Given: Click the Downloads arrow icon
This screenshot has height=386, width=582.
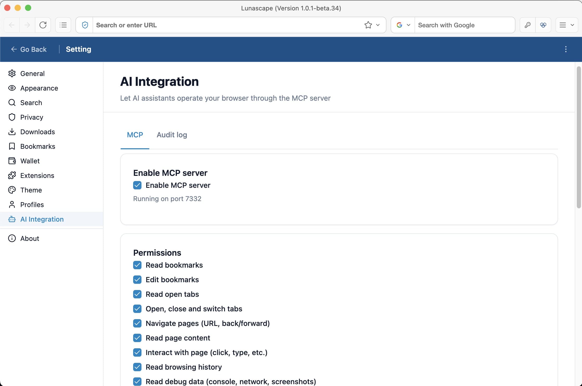Looking at the screenshot, I should 12,132.
